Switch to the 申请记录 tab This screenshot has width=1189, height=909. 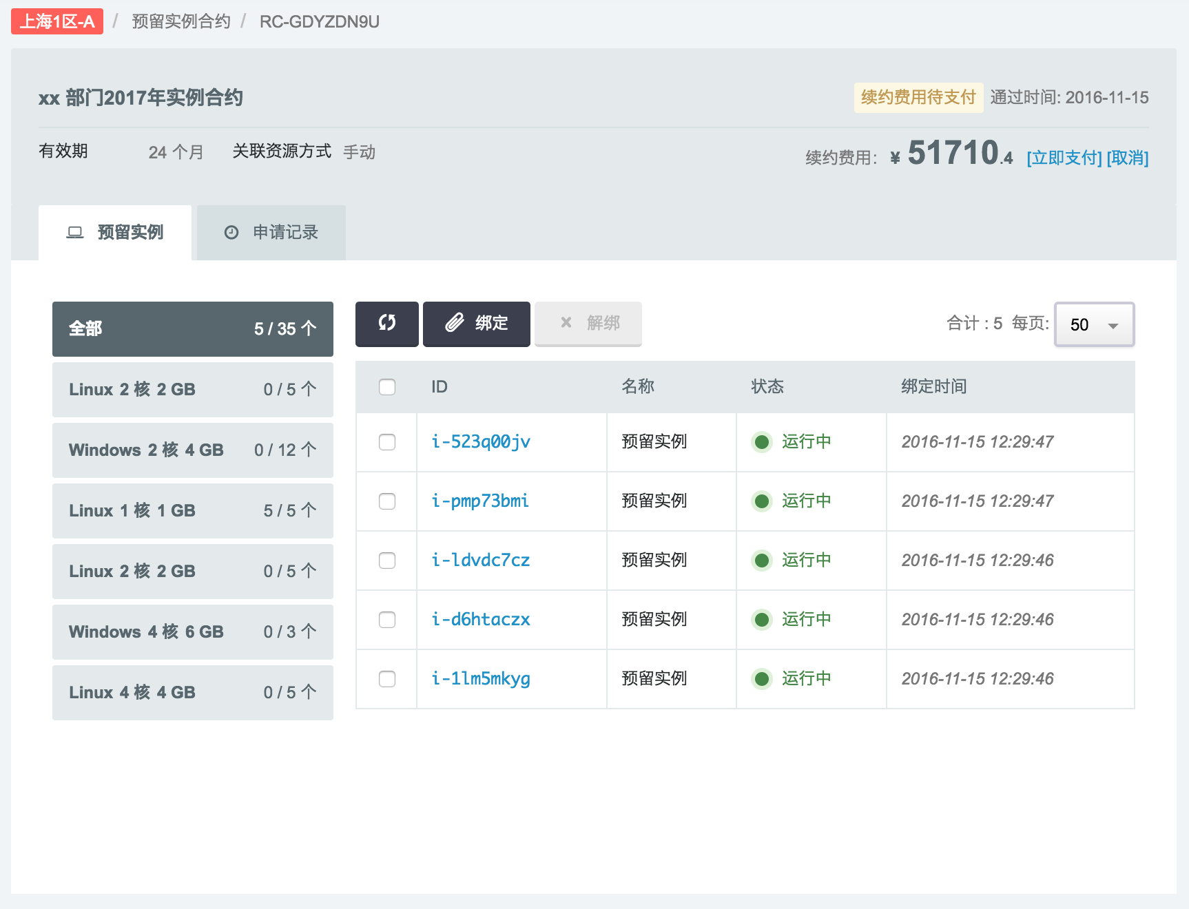point(271,233)
